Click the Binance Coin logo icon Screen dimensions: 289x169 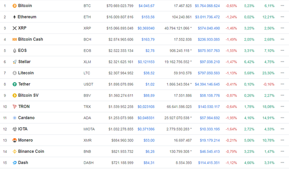point(14,151)
